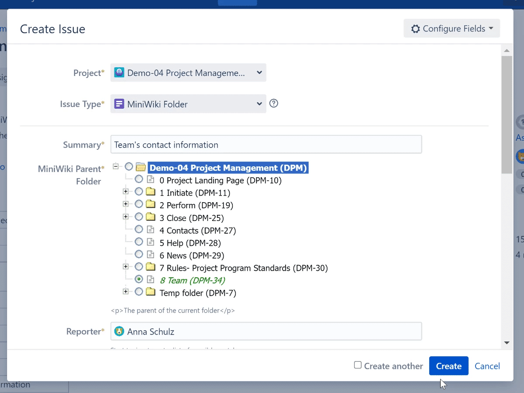Collapse the root Demo-04 tree node
This screenshot has width=524, height=393.
coord(116,166)
